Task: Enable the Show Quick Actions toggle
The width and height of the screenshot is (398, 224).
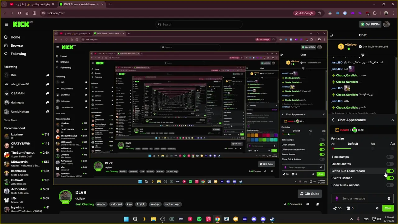Action: pos(390,185)
